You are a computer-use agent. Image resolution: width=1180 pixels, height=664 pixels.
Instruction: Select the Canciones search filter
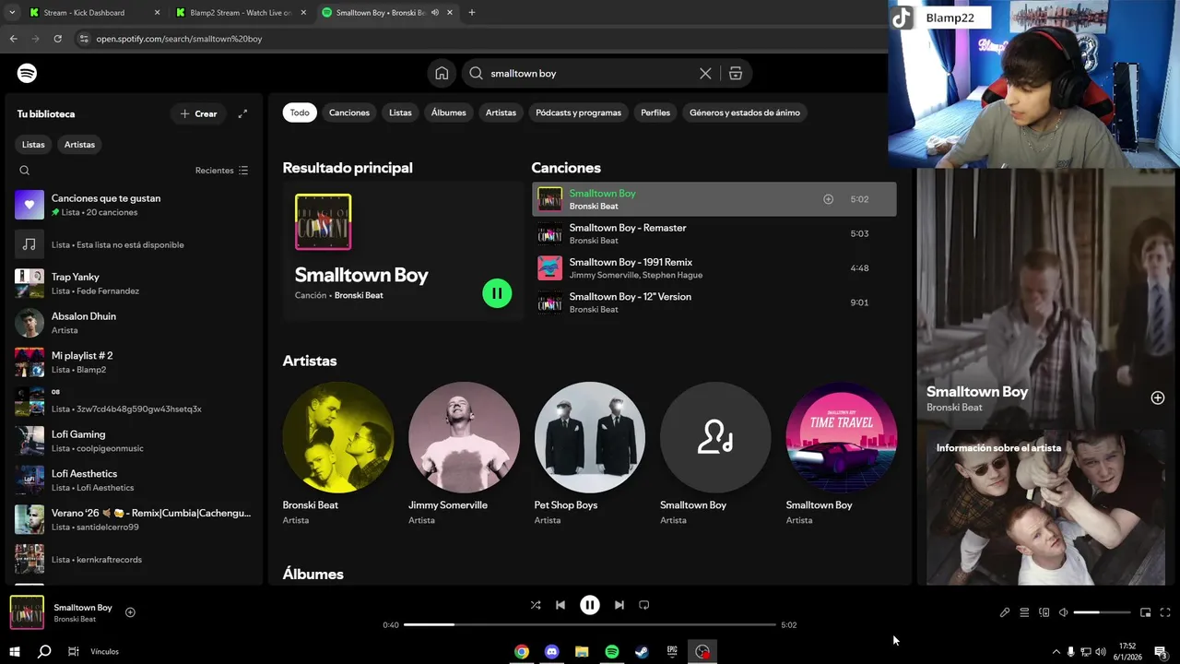349,113
